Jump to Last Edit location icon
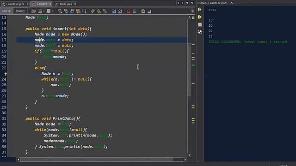The image size is (296, 166). [x=34, y=11]
